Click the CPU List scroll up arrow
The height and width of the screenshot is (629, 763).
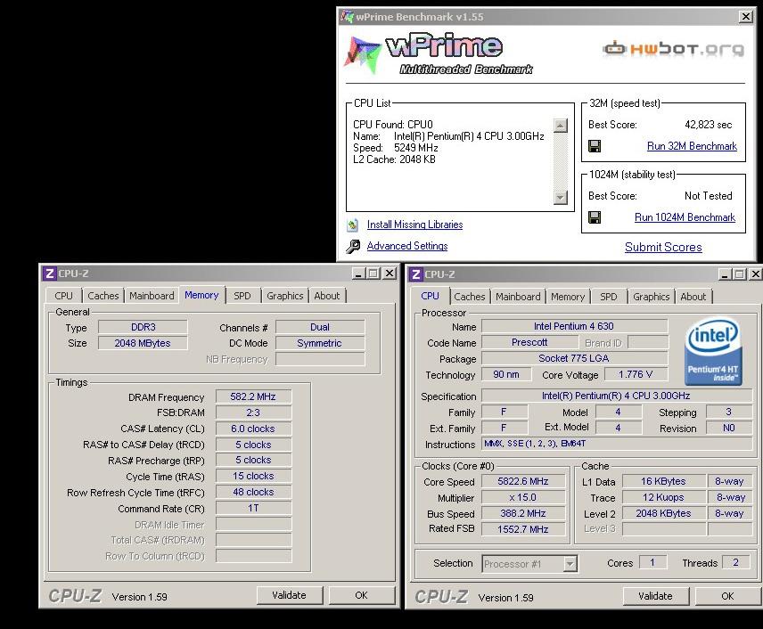[561, 126]
